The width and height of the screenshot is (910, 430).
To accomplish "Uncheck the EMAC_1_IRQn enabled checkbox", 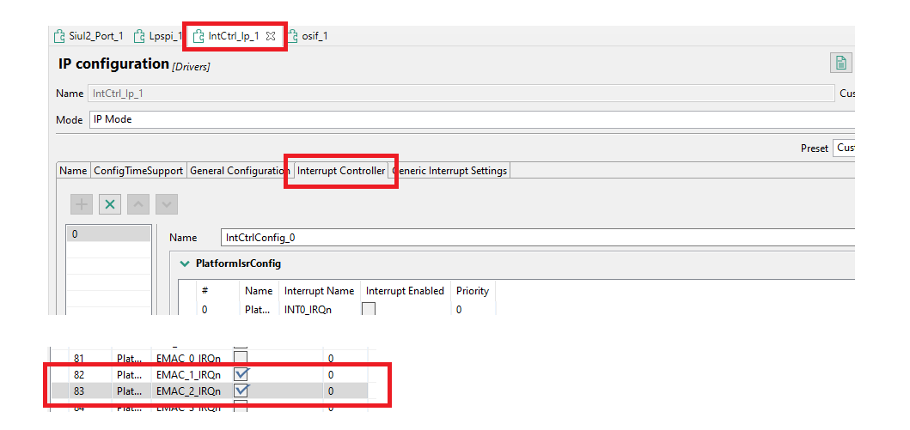I will pos(241,374).
